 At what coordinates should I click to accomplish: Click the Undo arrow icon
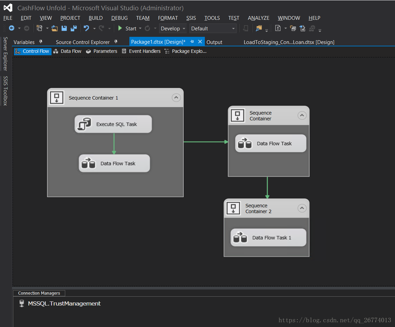coord(86,28)
